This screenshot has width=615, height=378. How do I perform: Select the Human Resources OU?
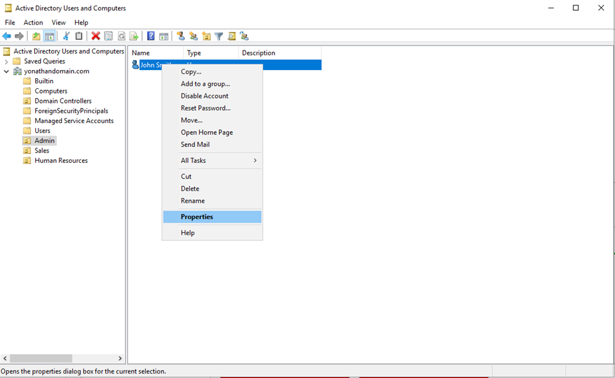coord(61,160)
